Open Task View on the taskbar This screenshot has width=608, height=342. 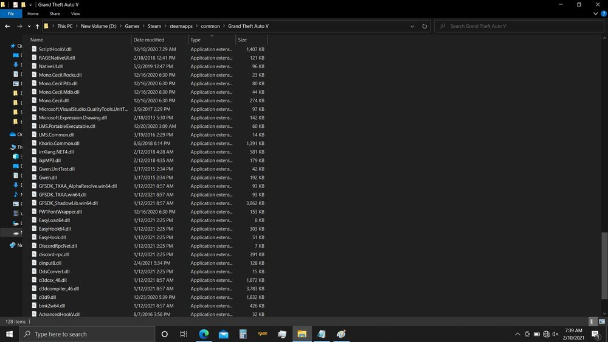[184, 334]
